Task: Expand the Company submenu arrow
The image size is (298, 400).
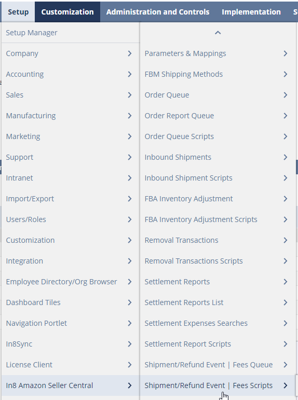Action: click(x=130, y=53)
